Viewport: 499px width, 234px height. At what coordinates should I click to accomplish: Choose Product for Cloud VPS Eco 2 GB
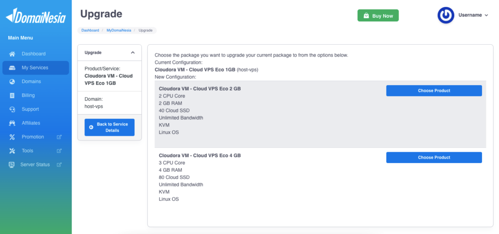tap(434, 90)
